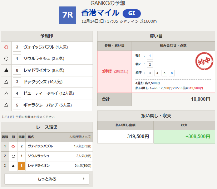Click the 香港マイル race title
The height and width of the screenshot is (189, 217).
[x=100, y=13]
